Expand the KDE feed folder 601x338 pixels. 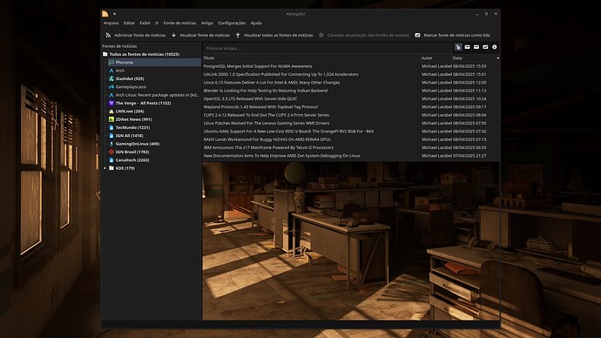pyautogui.click(x=105, y=168)
